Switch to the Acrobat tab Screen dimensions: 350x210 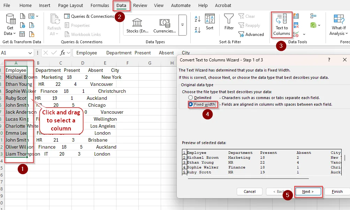tap(223, 5)
